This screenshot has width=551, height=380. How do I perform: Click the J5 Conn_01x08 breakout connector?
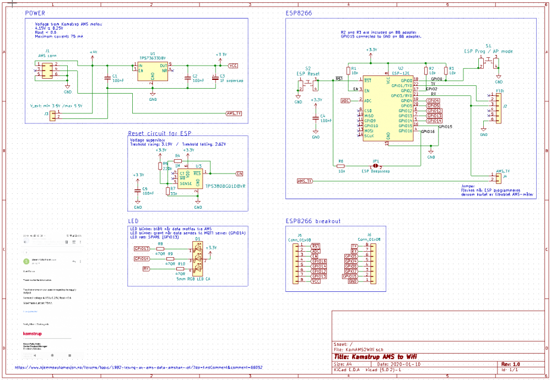pos(301,263)
